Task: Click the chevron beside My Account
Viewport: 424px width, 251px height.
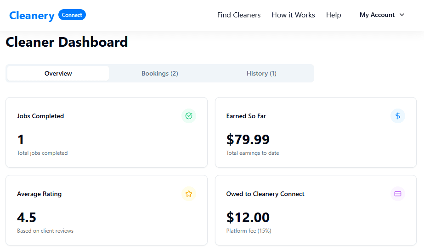Action: (x=402, y=15)
